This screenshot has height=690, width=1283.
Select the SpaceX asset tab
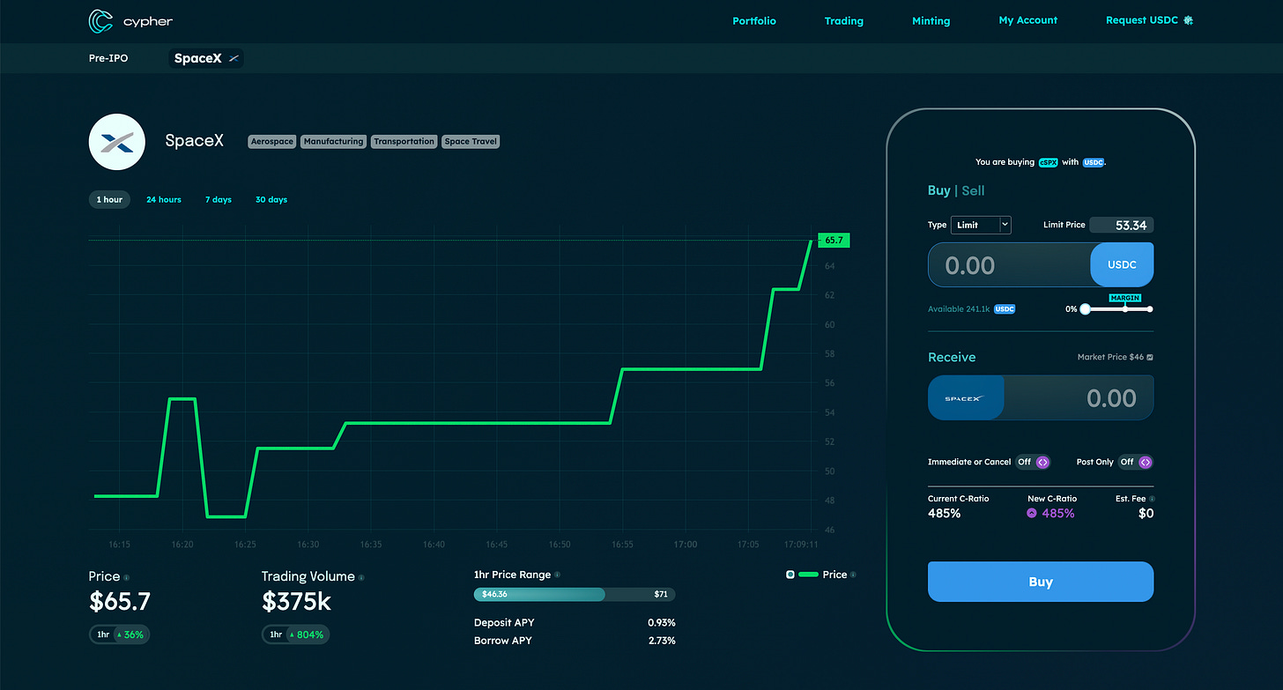206,59
